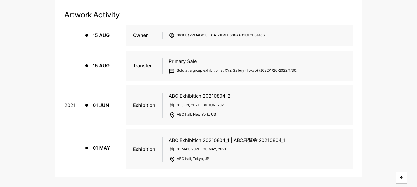Select the Transfer 15 AUG timeline dot
Viewport: 417px width, 187px height.
(x=87, y=66)
